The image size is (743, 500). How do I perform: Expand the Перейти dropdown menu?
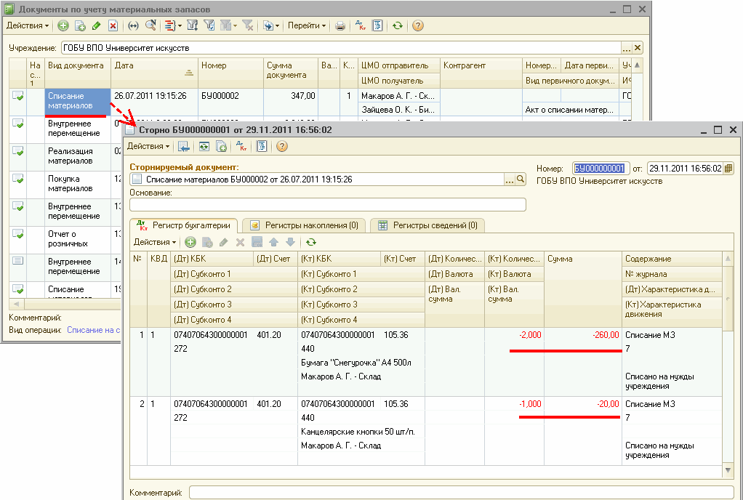[x=307, y=25]
